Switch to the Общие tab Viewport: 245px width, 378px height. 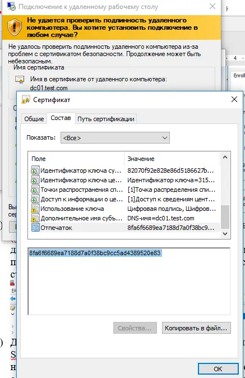coord(34,119)
